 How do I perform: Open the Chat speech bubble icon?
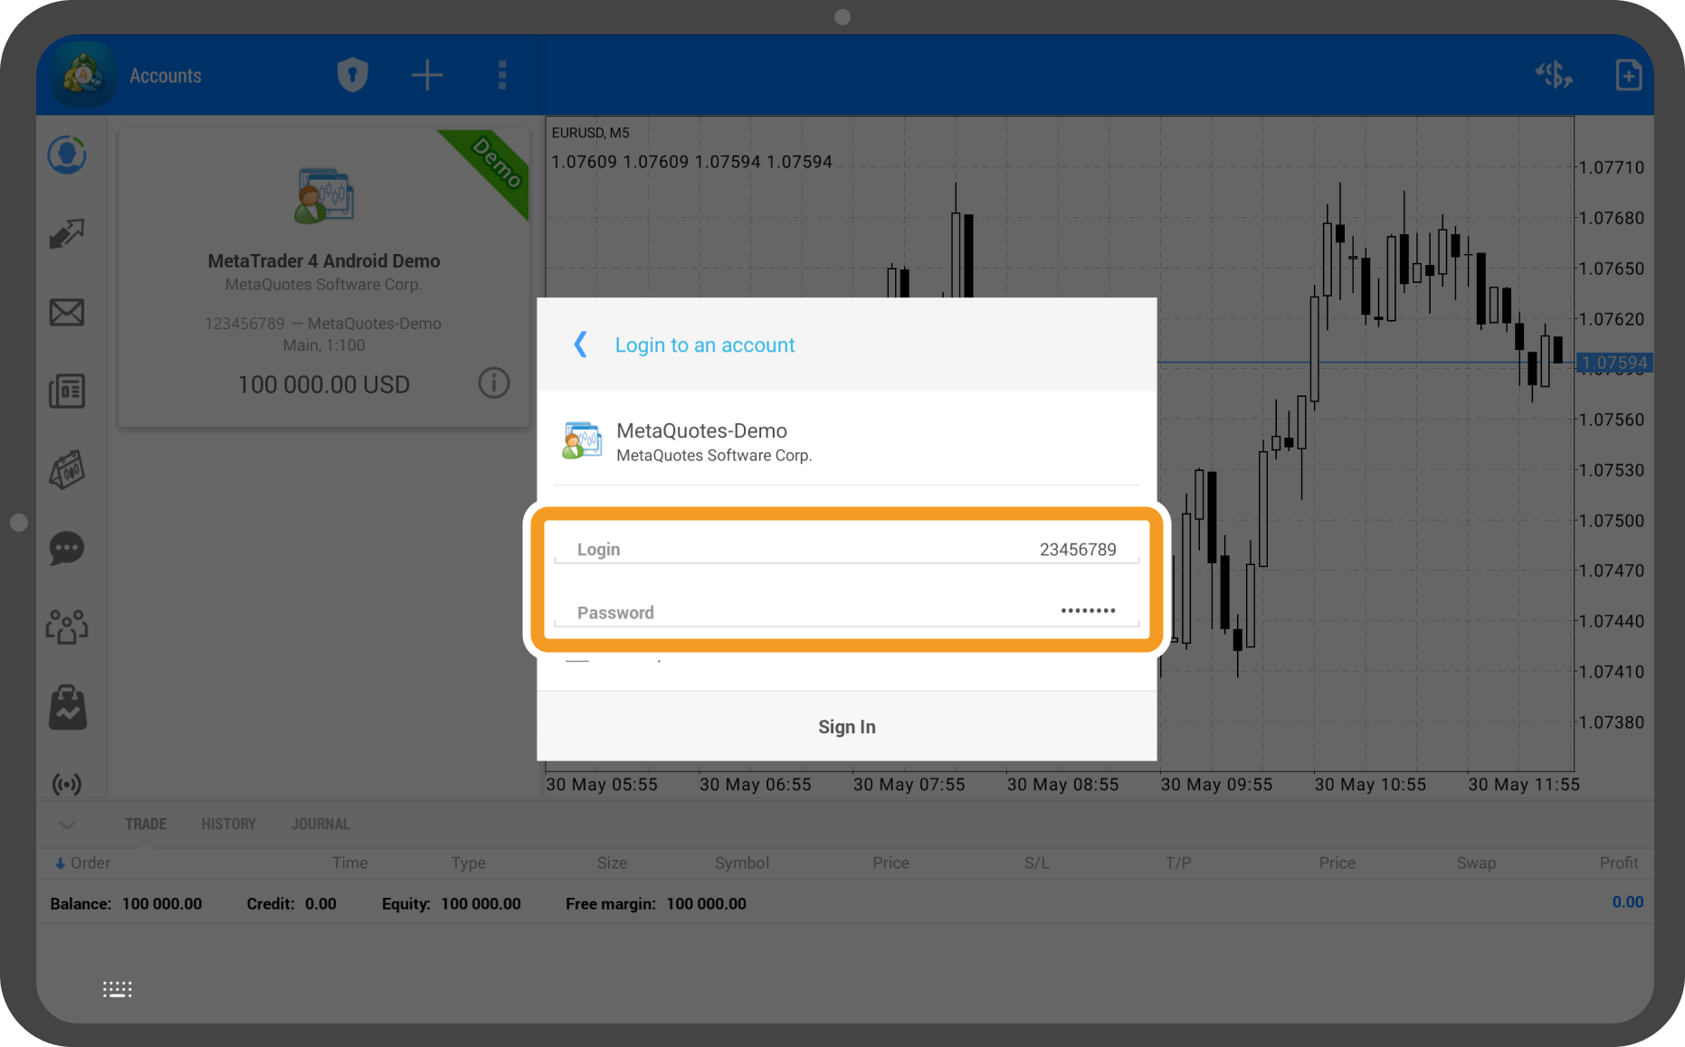[x=67, y=549]
